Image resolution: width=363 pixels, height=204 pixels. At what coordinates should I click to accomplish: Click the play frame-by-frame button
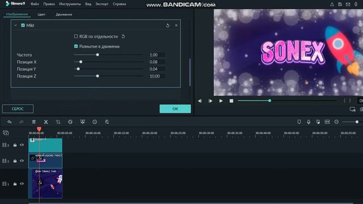coord(210,101)
